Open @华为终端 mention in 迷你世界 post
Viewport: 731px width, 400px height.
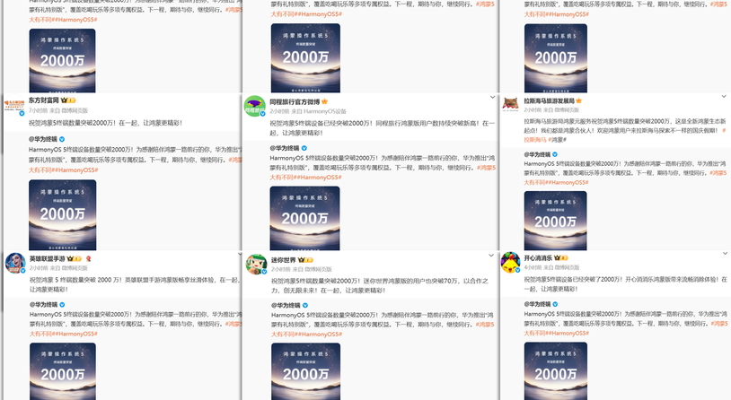click(x=286, y=306)
